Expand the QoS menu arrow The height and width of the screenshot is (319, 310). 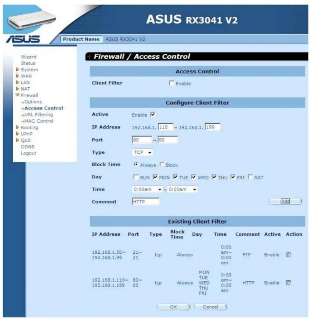[x=17, y=140]
